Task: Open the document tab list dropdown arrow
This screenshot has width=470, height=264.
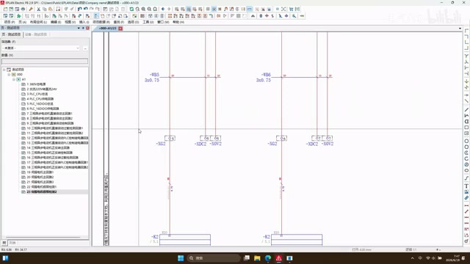Action: [x=460, y=29]
